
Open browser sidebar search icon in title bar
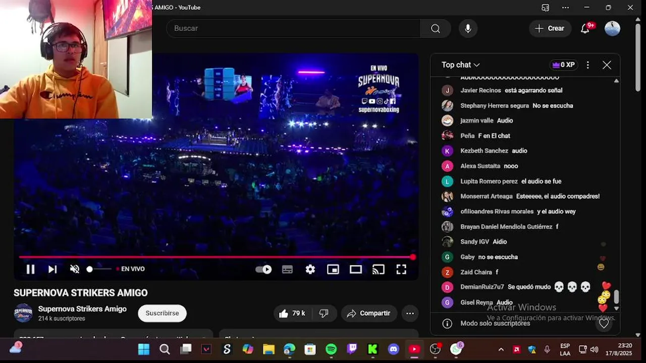point(545,8)
